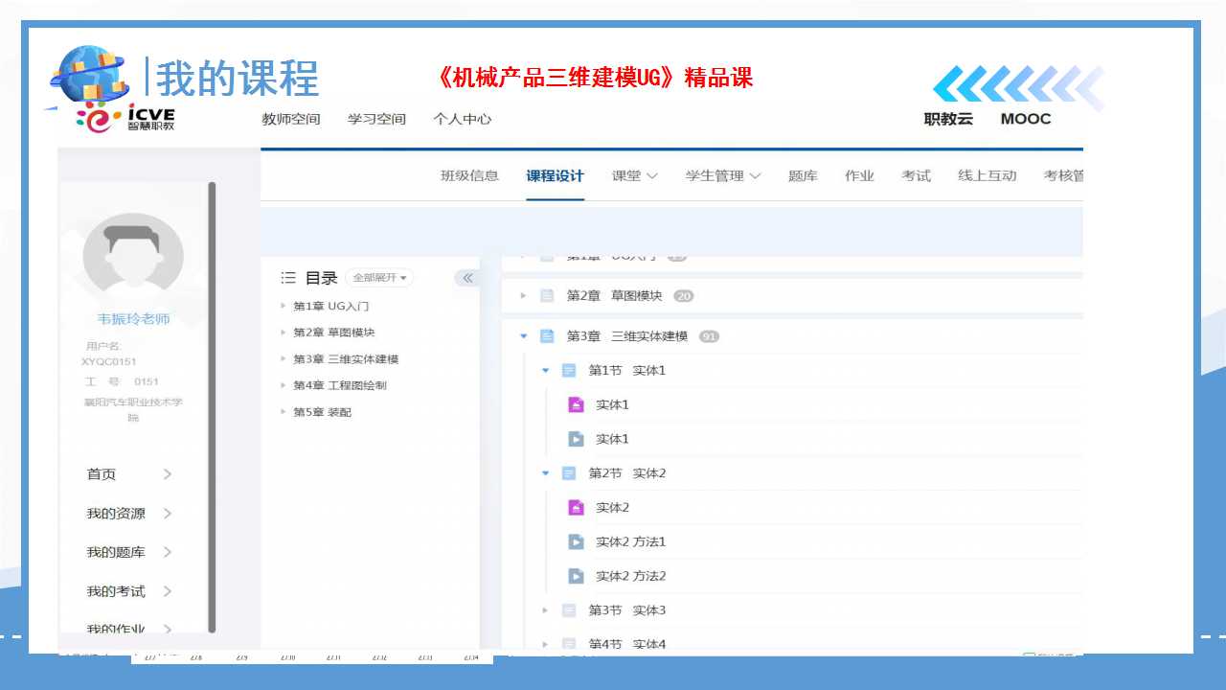The image size is (1226, 690).
Task: Click the pink document icon for 实体2
Action: tap(576, 507)
